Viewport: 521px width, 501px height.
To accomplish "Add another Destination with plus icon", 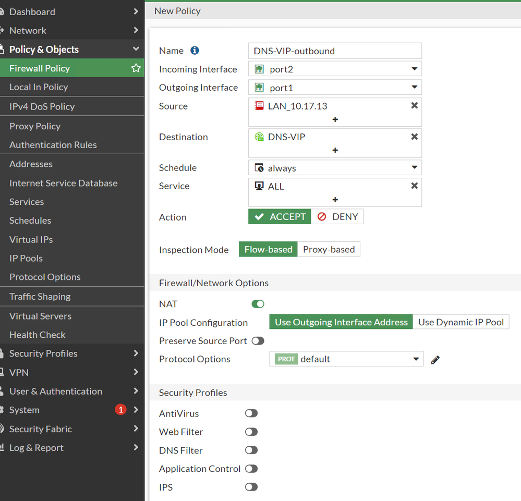I will point(335,150).
